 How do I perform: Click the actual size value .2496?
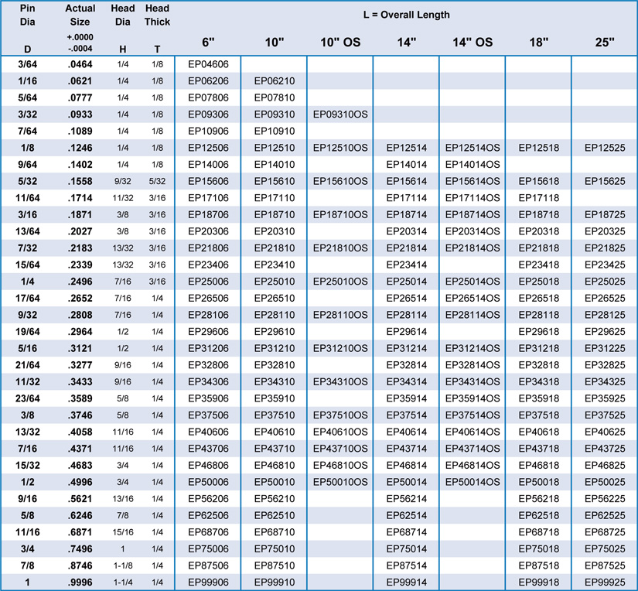(80, 281)
